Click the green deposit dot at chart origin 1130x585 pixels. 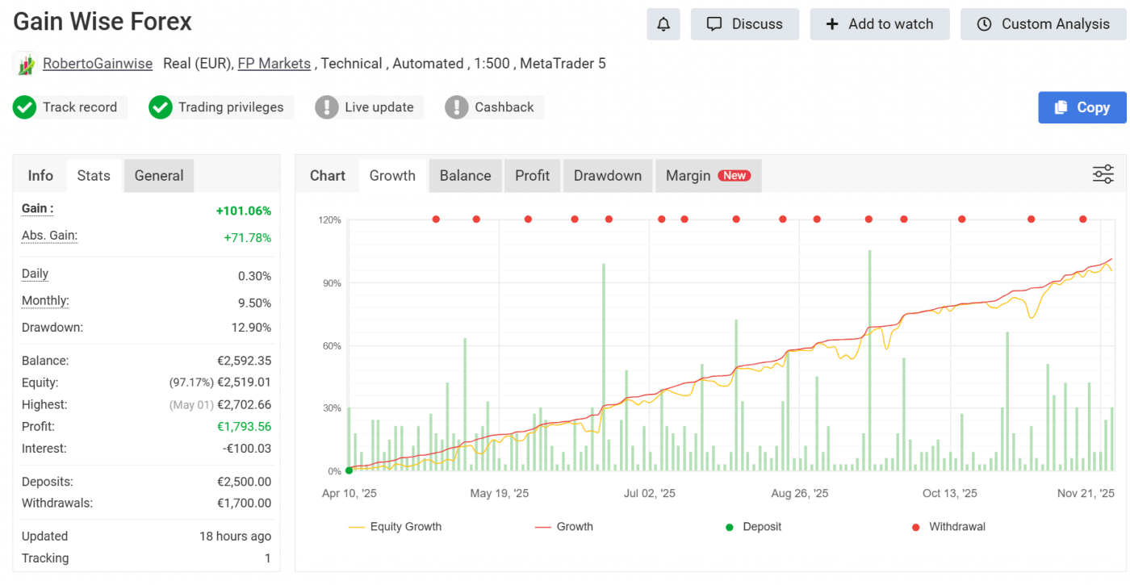point(349,470)
